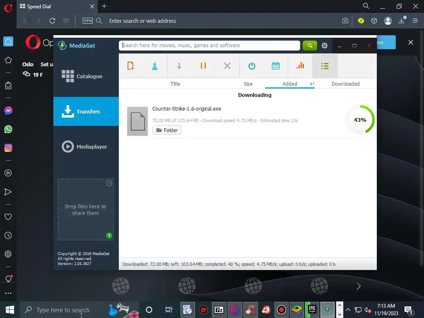The height and width of the screenshot is (318, 424).
Task: Open Opera sidebar home icon
Action: pyautogui.click(x=8, y=41)
